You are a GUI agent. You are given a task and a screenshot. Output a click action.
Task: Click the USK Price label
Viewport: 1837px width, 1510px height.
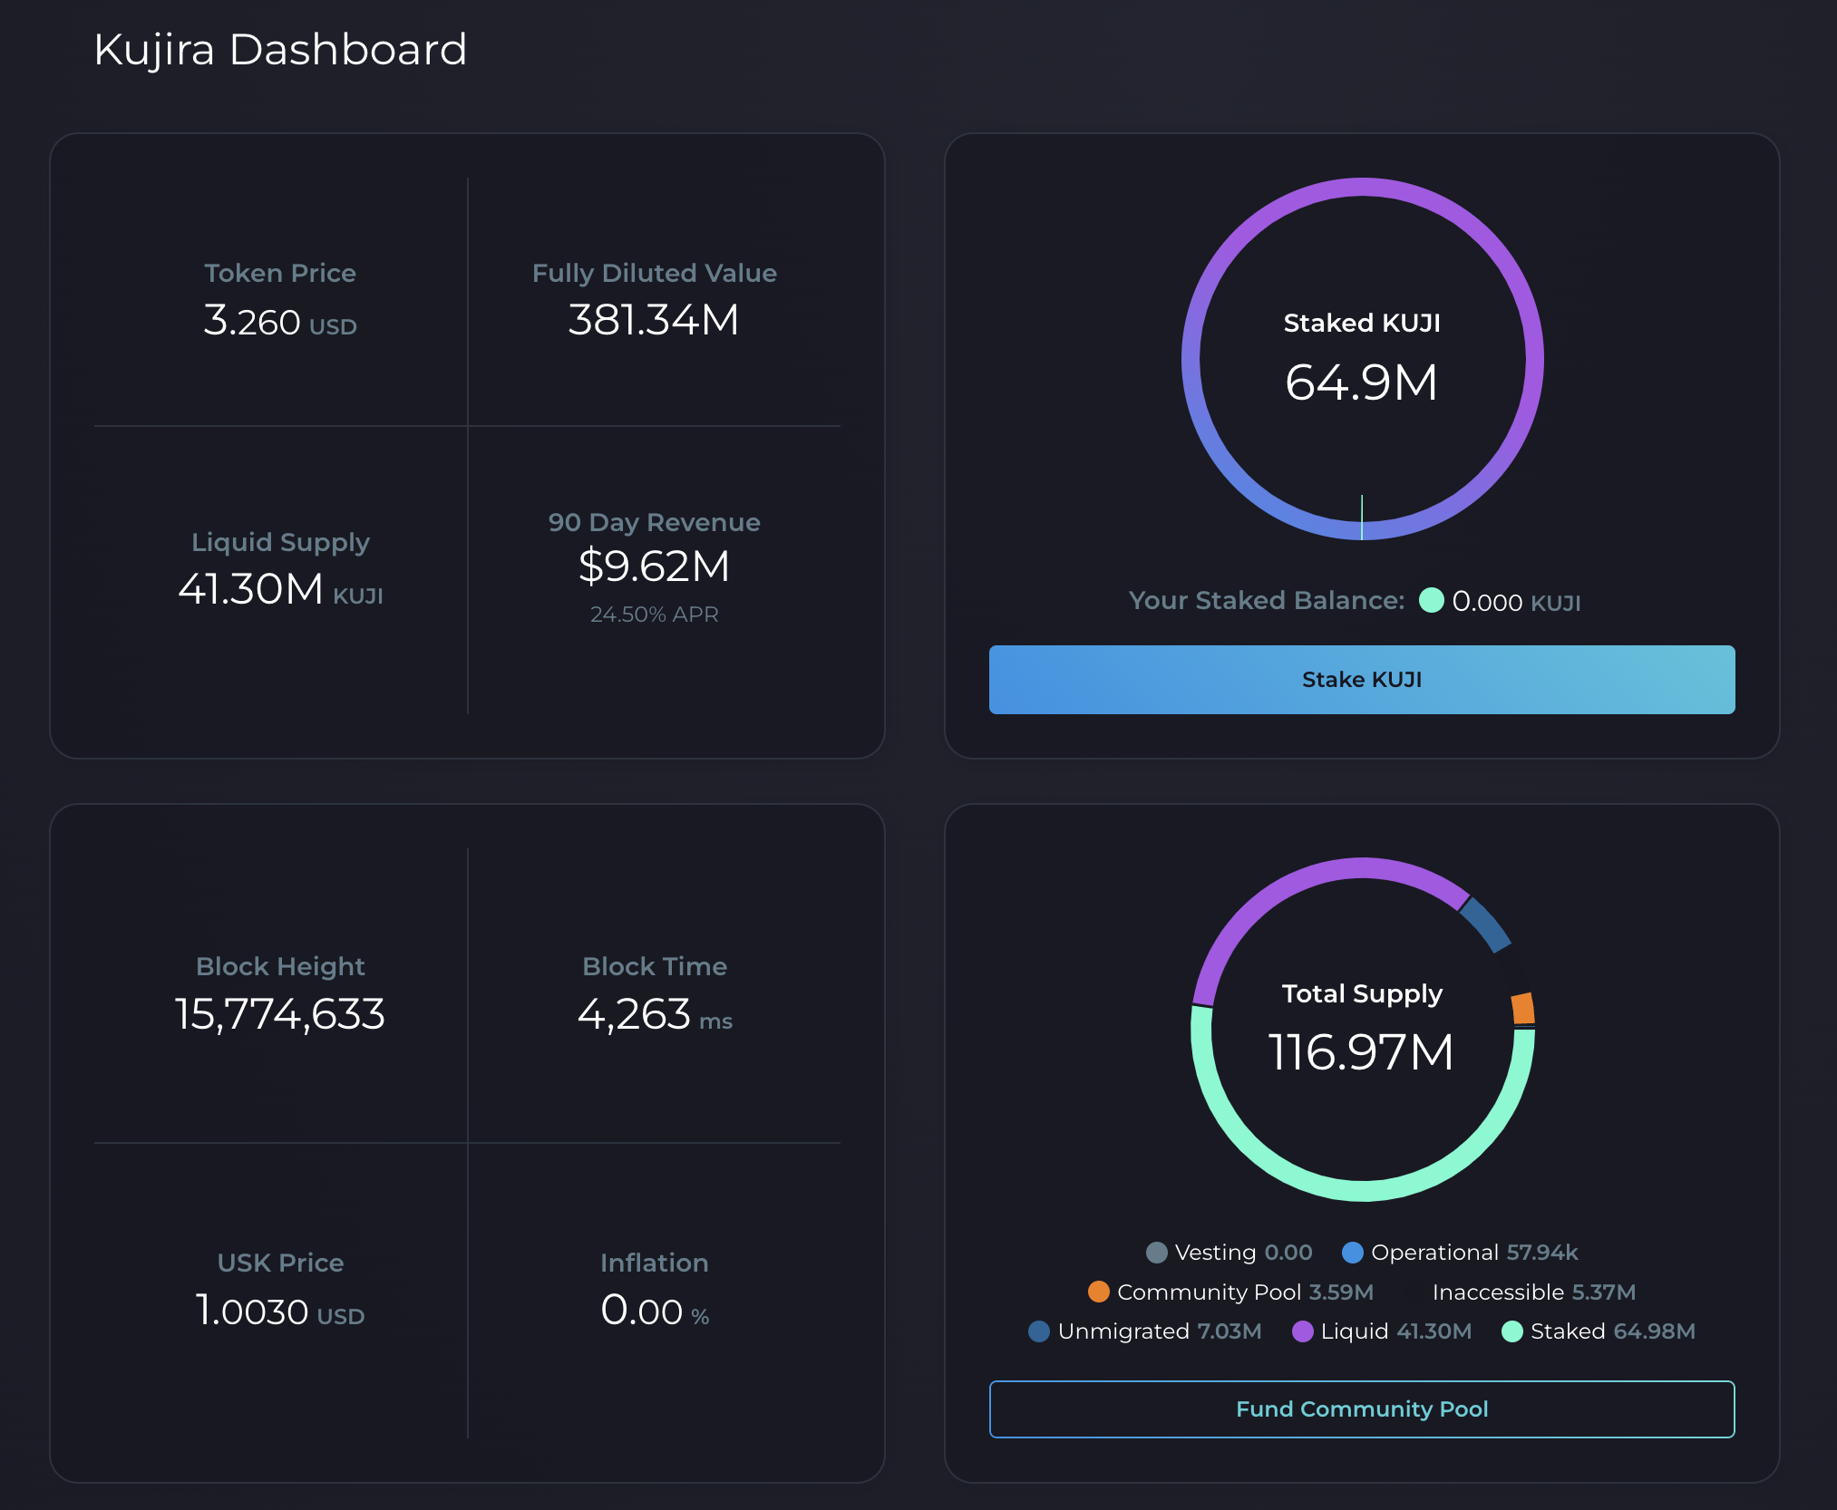coord(280,1263)
